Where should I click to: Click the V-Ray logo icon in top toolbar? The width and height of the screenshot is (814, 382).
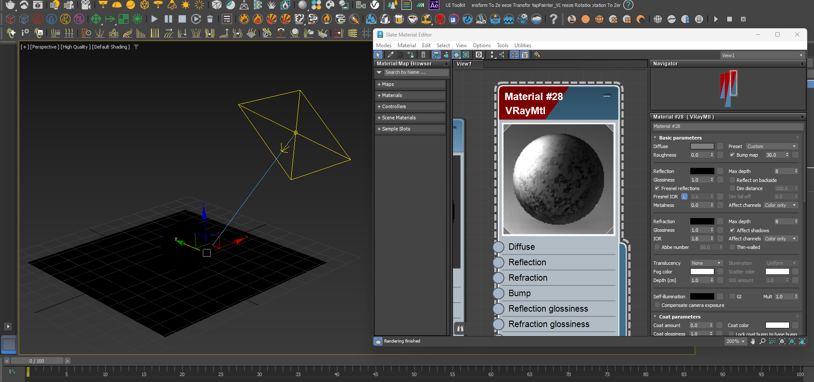click(x=375, y=5)
